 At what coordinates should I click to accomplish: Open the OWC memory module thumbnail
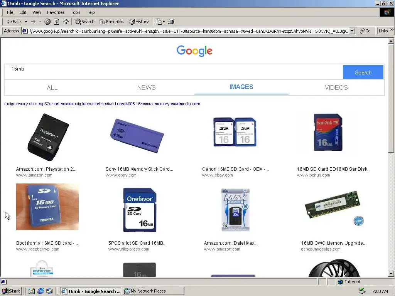point(334,208)
